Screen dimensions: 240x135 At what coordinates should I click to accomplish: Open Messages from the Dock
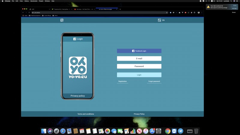tap(114, 131)
